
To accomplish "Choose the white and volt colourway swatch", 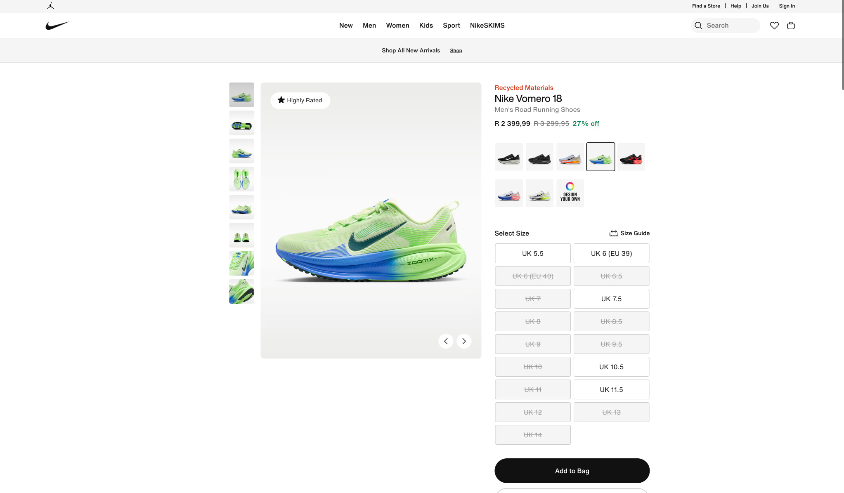I will (539, 193).
